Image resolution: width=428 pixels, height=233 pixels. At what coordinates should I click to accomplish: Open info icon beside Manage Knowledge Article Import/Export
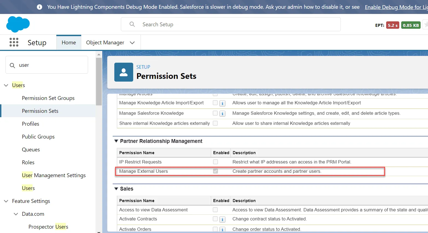(222, 103)
